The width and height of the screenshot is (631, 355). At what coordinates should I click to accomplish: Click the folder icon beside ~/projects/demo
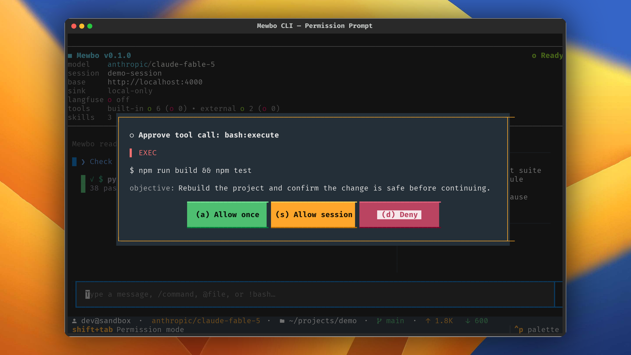[282, 321]
